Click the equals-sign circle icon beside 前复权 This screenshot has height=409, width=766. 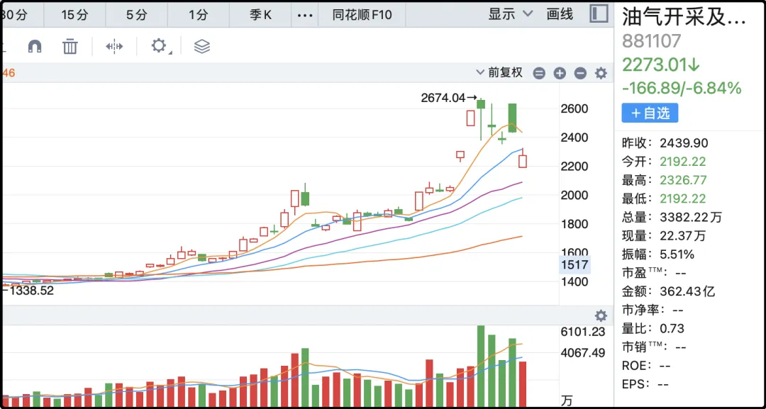click(x=539, y=73)
